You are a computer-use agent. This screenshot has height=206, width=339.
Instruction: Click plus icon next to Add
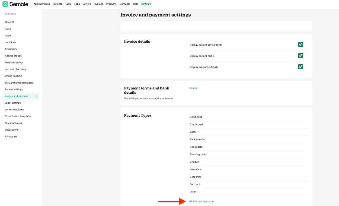point(190,88)
